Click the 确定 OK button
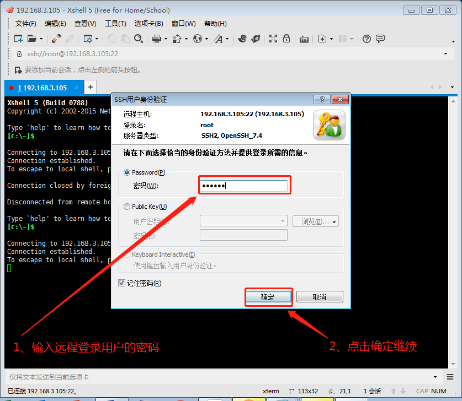 (x=268, y=297)
